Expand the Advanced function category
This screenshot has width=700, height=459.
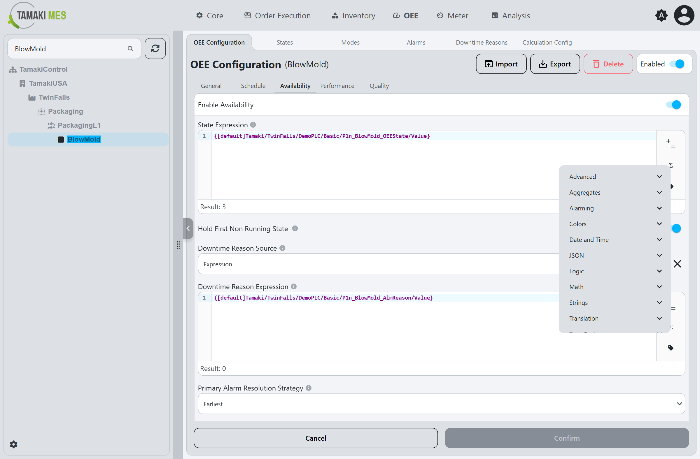[615, 177]
